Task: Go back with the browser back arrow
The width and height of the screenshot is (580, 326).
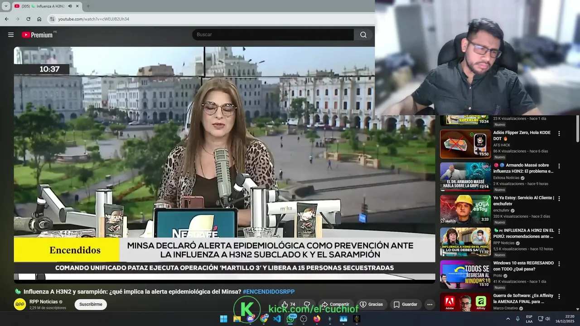Action: [6, 19]
